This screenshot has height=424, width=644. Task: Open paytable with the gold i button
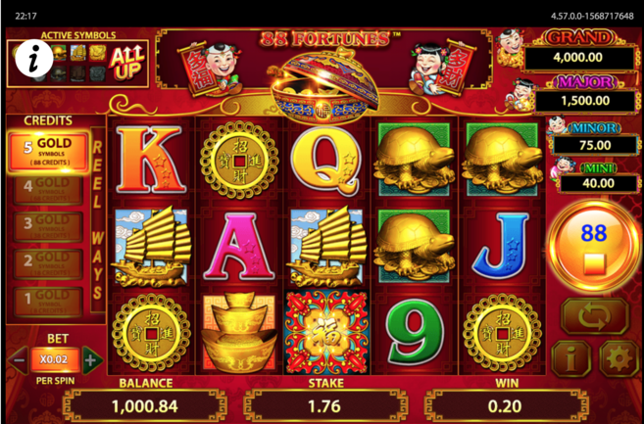pos(571,358)
